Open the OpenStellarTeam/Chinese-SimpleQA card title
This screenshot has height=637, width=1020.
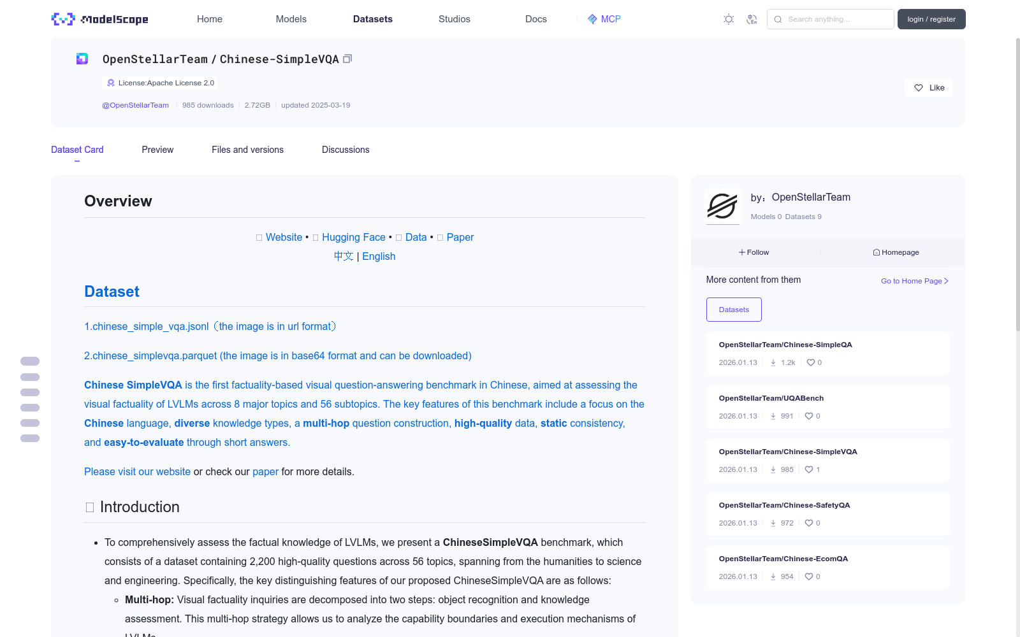pos(785,345)
